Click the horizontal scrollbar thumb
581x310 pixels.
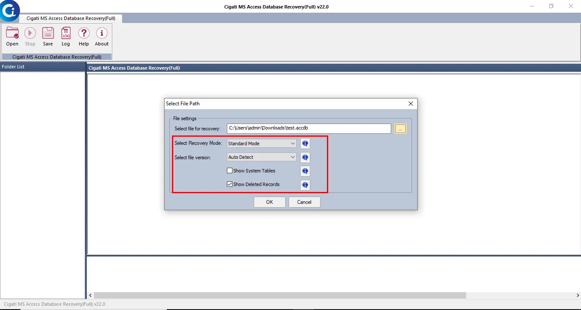click(280, 295)
